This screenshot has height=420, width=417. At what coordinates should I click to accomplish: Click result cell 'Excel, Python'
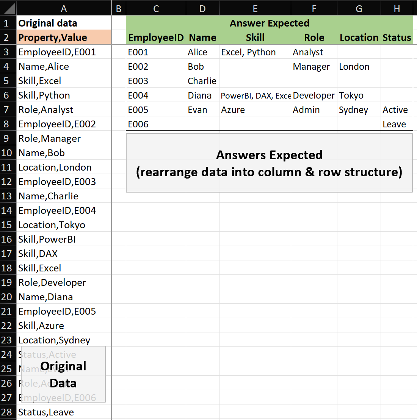coord(255,52)
